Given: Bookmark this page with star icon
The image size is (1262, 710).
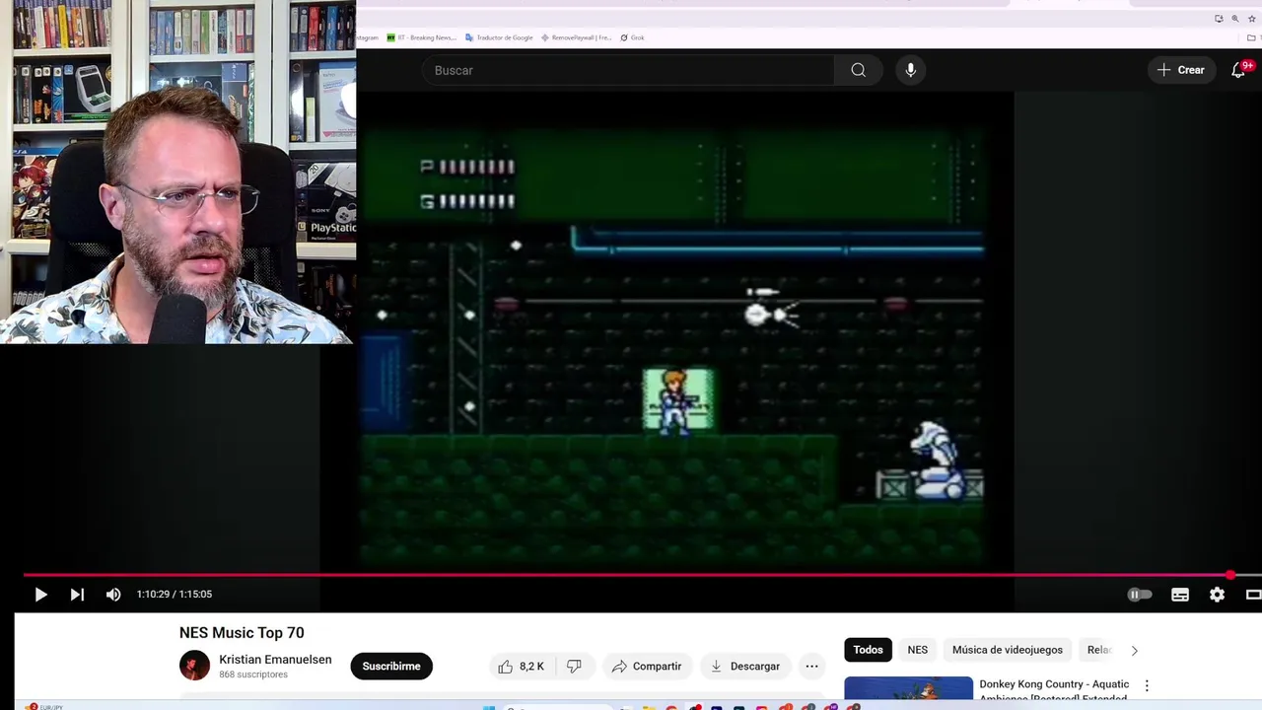Looking at the screenshot, I should pos(1250,19).
